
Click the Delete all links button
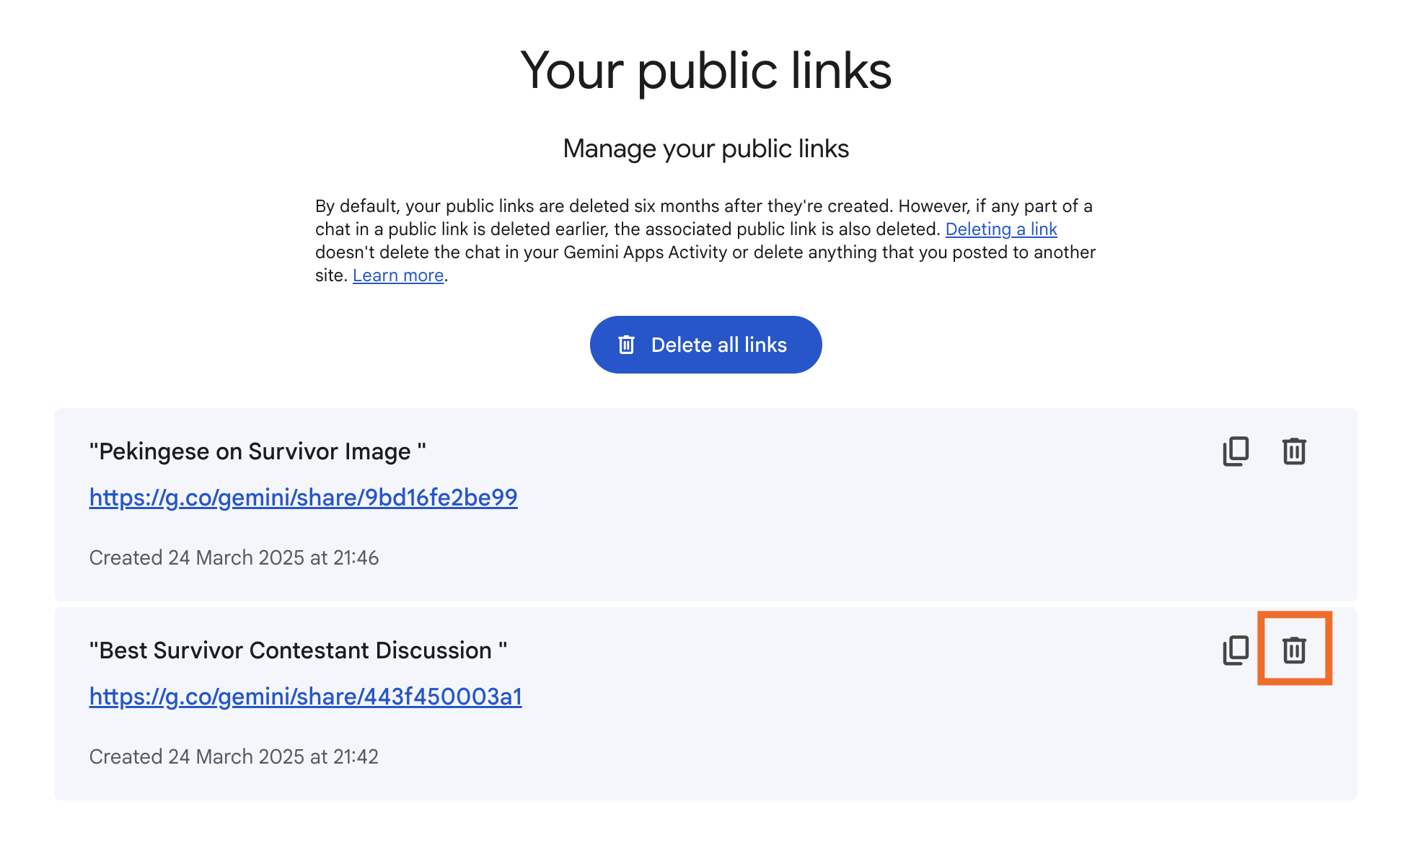705,345
